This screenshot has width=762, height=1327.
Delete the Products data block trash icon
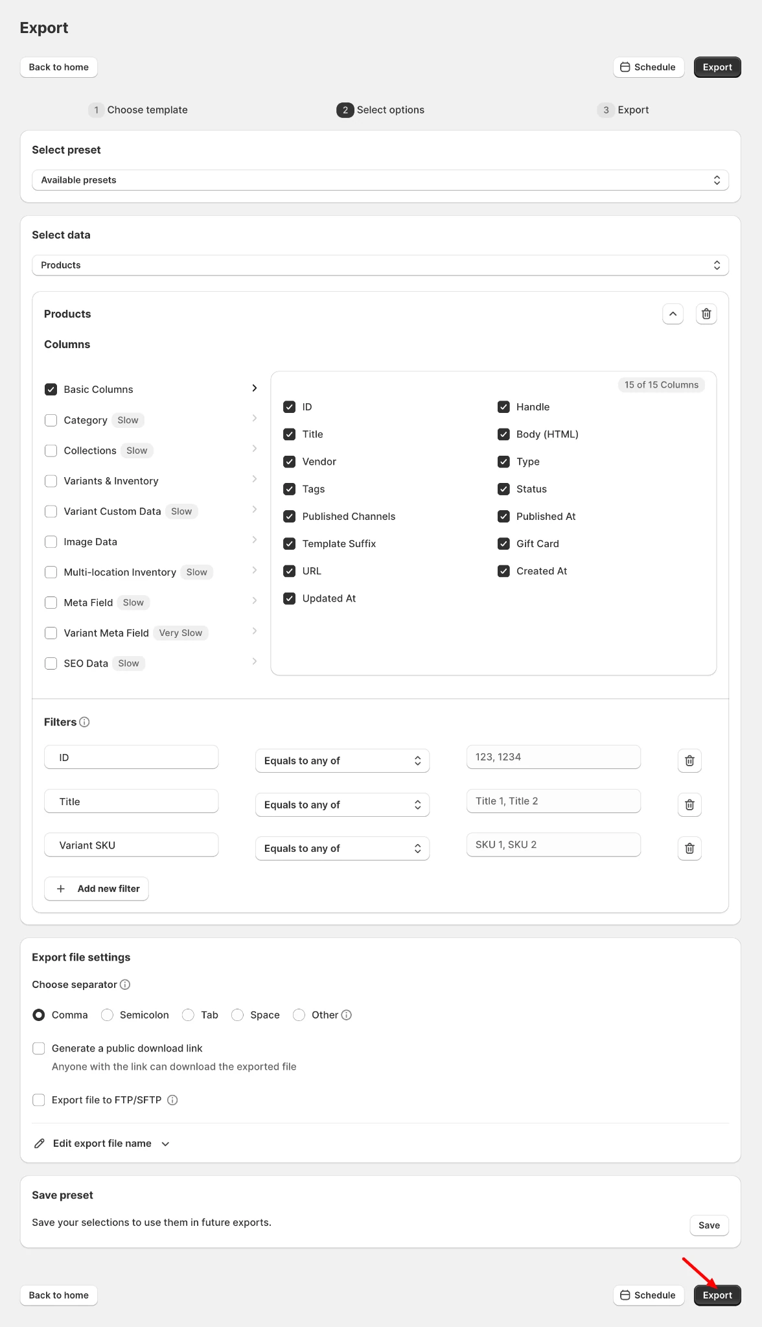(x=706, y=314)
